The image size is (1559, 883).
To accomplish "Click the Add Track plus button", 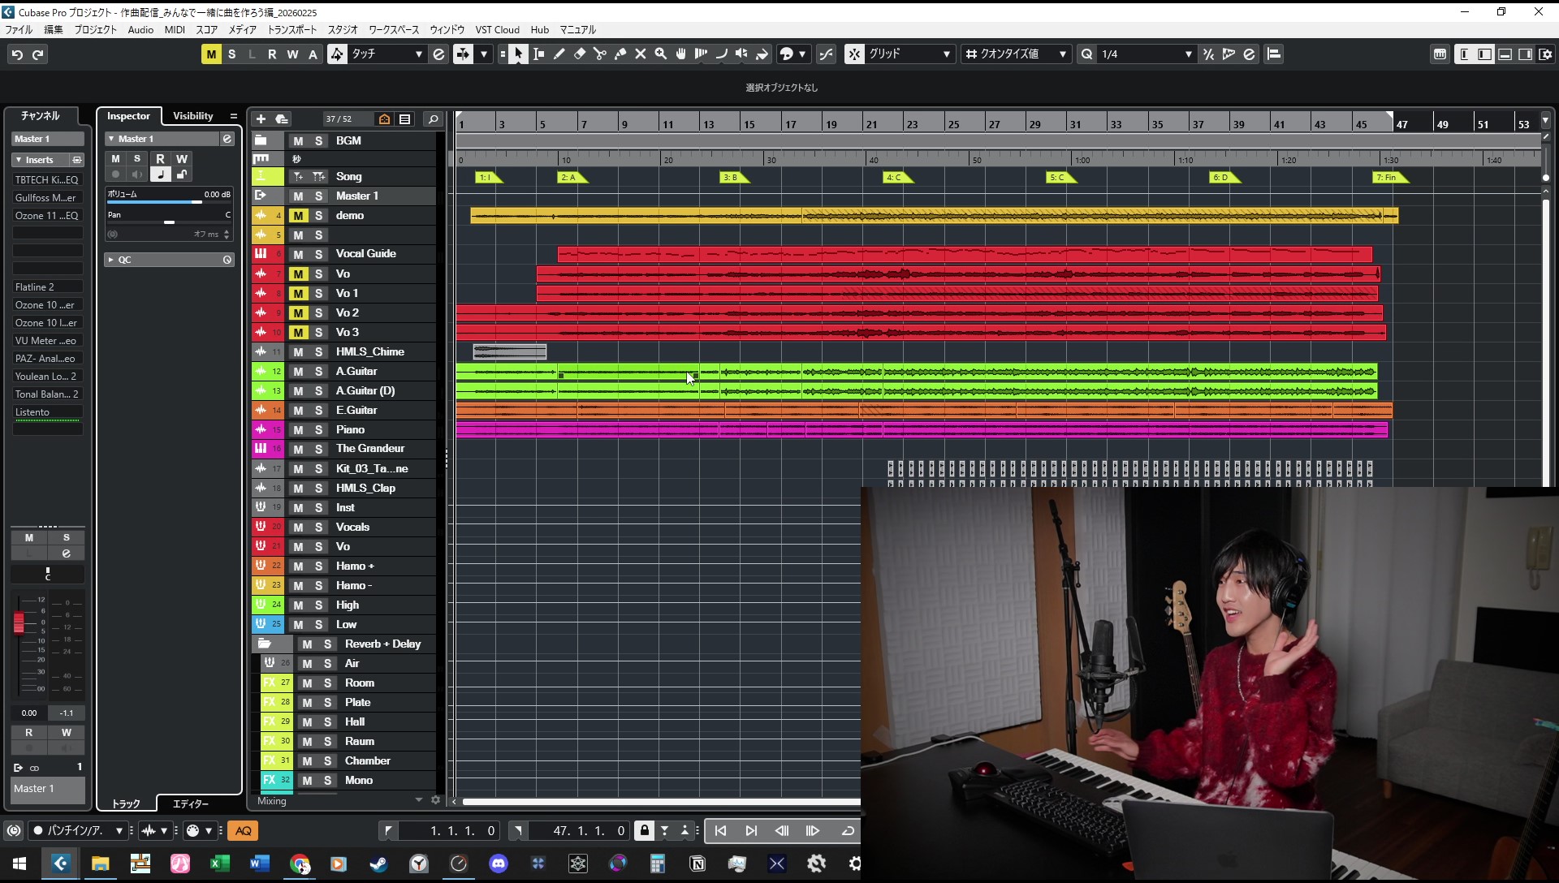I will coord(261,119).
